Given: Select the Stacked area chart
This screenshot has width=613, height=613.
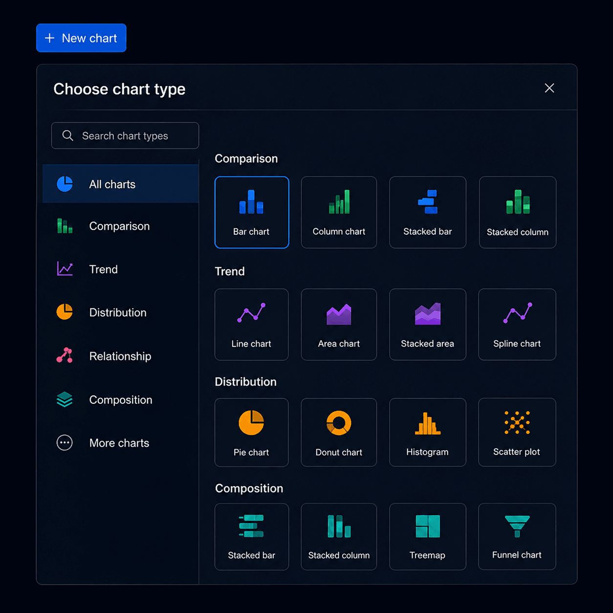Looking at the screenshot, I should pyautogui.click(x=427, y=325).
